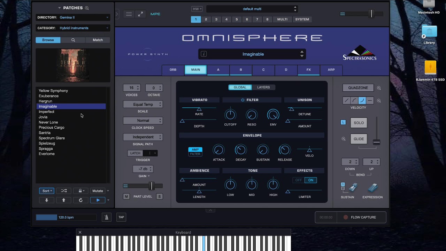Open the trigger mode I dropdown

pos(150,153)
